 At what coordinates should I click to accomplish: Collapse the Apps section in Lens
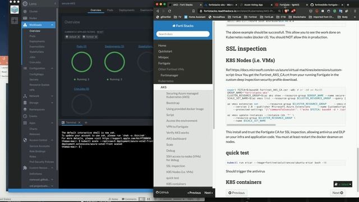tap(52, 123)
